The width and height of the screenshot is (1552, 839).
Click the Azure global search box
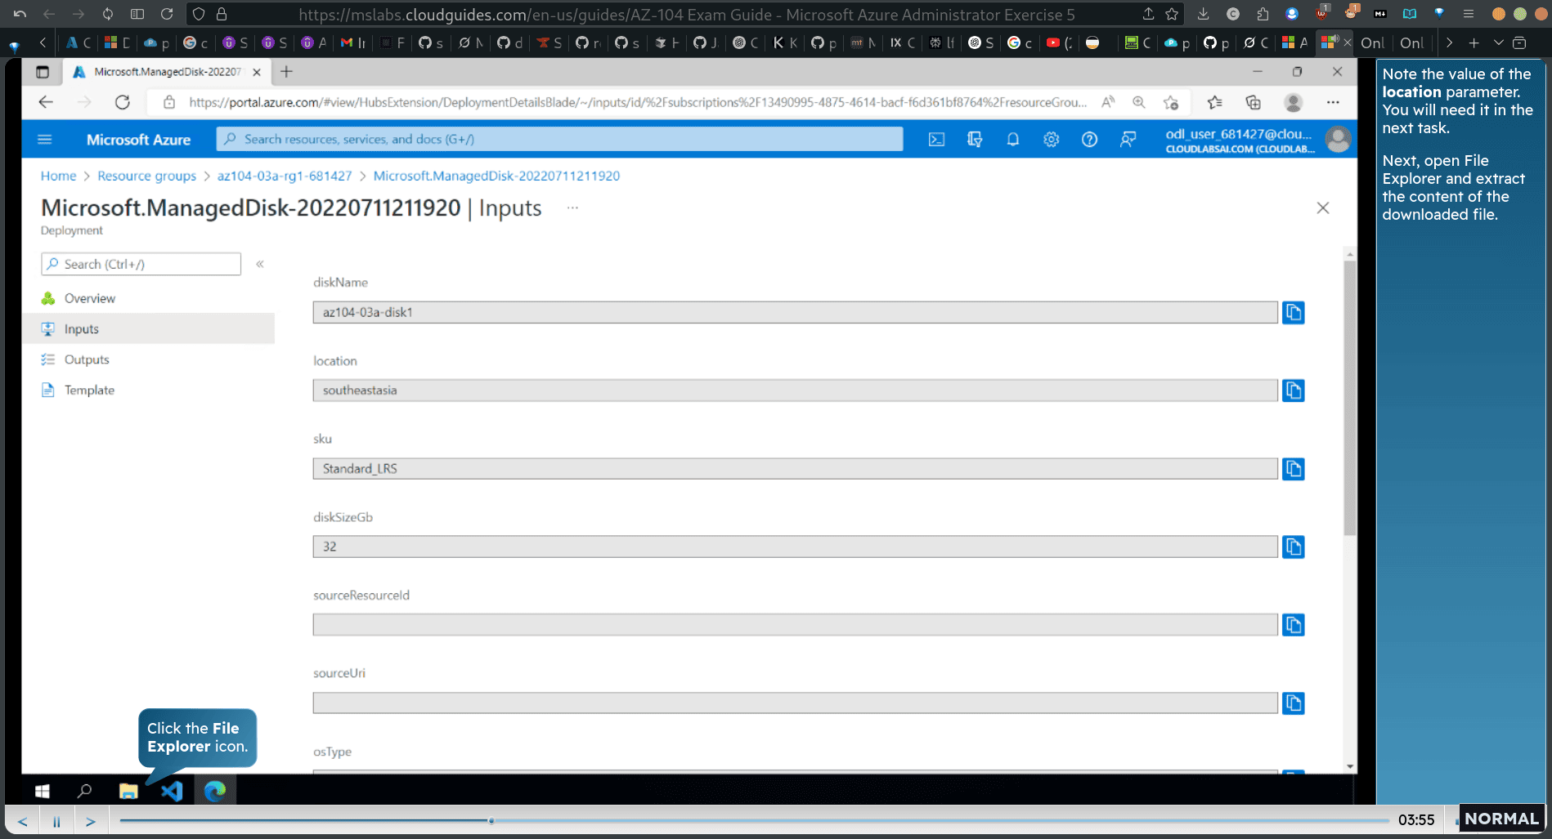tap(560, 140)
